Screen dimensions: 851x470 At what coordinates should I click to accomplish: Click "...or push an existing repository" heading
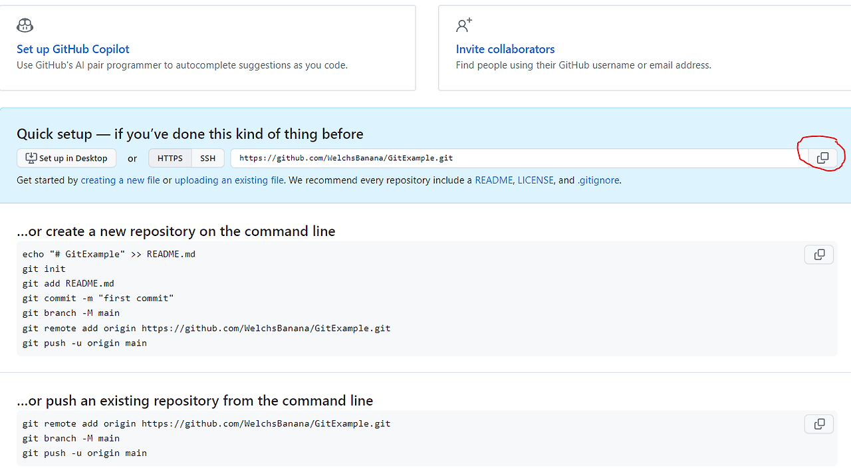(195, 401)
